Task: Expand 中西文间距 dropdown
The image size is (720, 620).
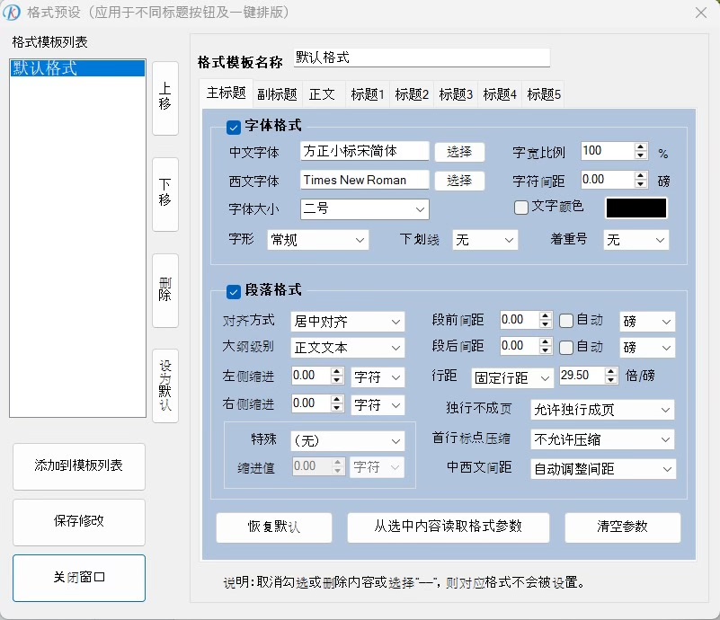Action: click(603, 468)
